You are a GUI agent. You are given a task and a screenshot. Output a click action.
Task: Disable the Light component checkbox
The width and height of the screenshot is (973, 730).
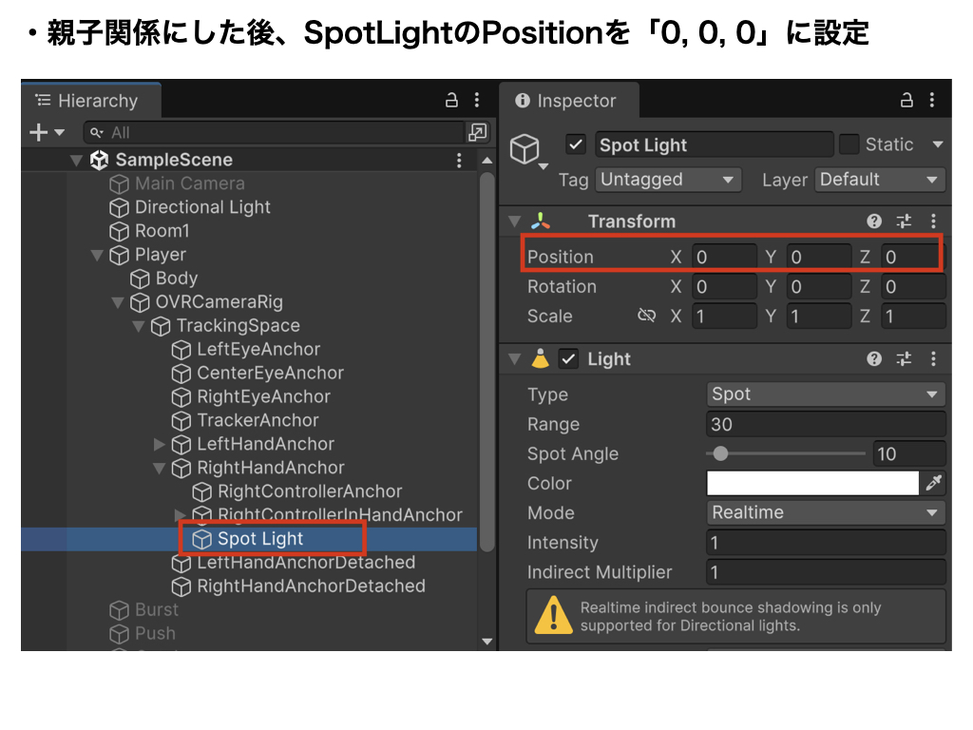[568, 359]
